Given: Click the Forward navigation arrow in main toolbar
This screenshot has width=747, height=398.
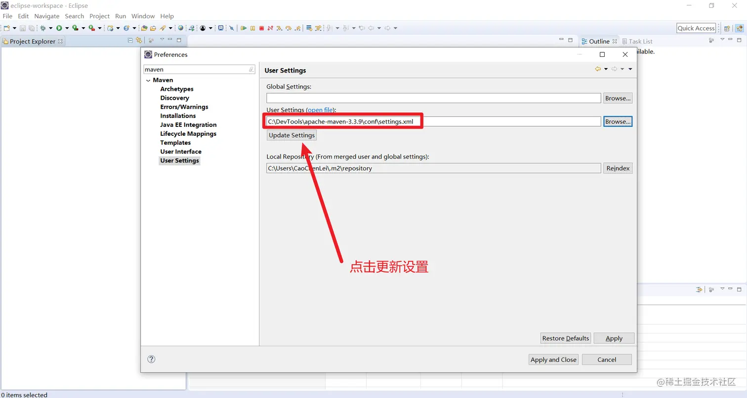Looking at the screenshot, I should click(387, 28).
